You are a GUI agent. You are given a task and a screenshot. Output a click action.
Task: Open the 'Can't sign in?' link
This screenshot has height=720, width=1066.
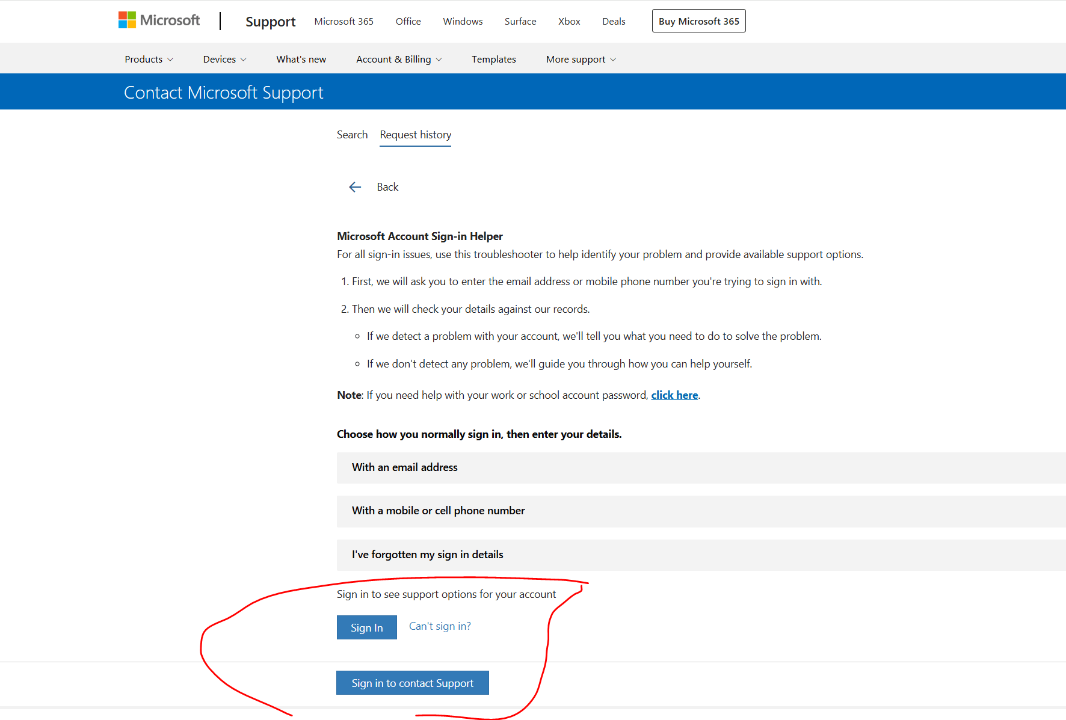[x=440, y=626]
